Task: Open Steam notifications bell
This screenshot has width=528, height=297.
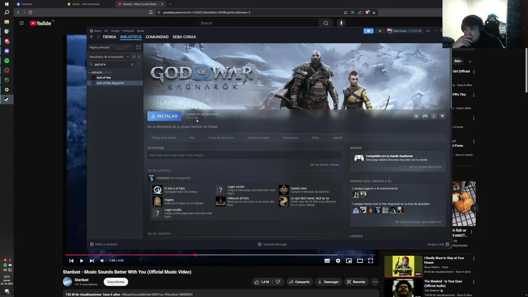Action: (x=380, y=31)
